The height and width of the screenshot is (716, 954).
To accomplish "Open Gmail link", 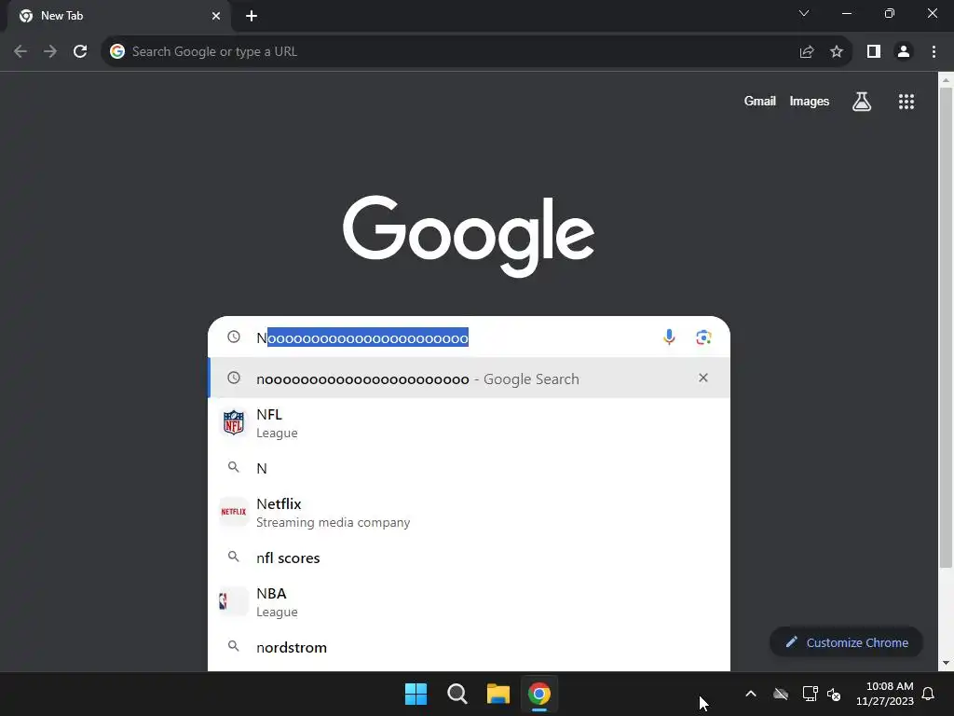I will pyautogui.click(x=760, y=101).
